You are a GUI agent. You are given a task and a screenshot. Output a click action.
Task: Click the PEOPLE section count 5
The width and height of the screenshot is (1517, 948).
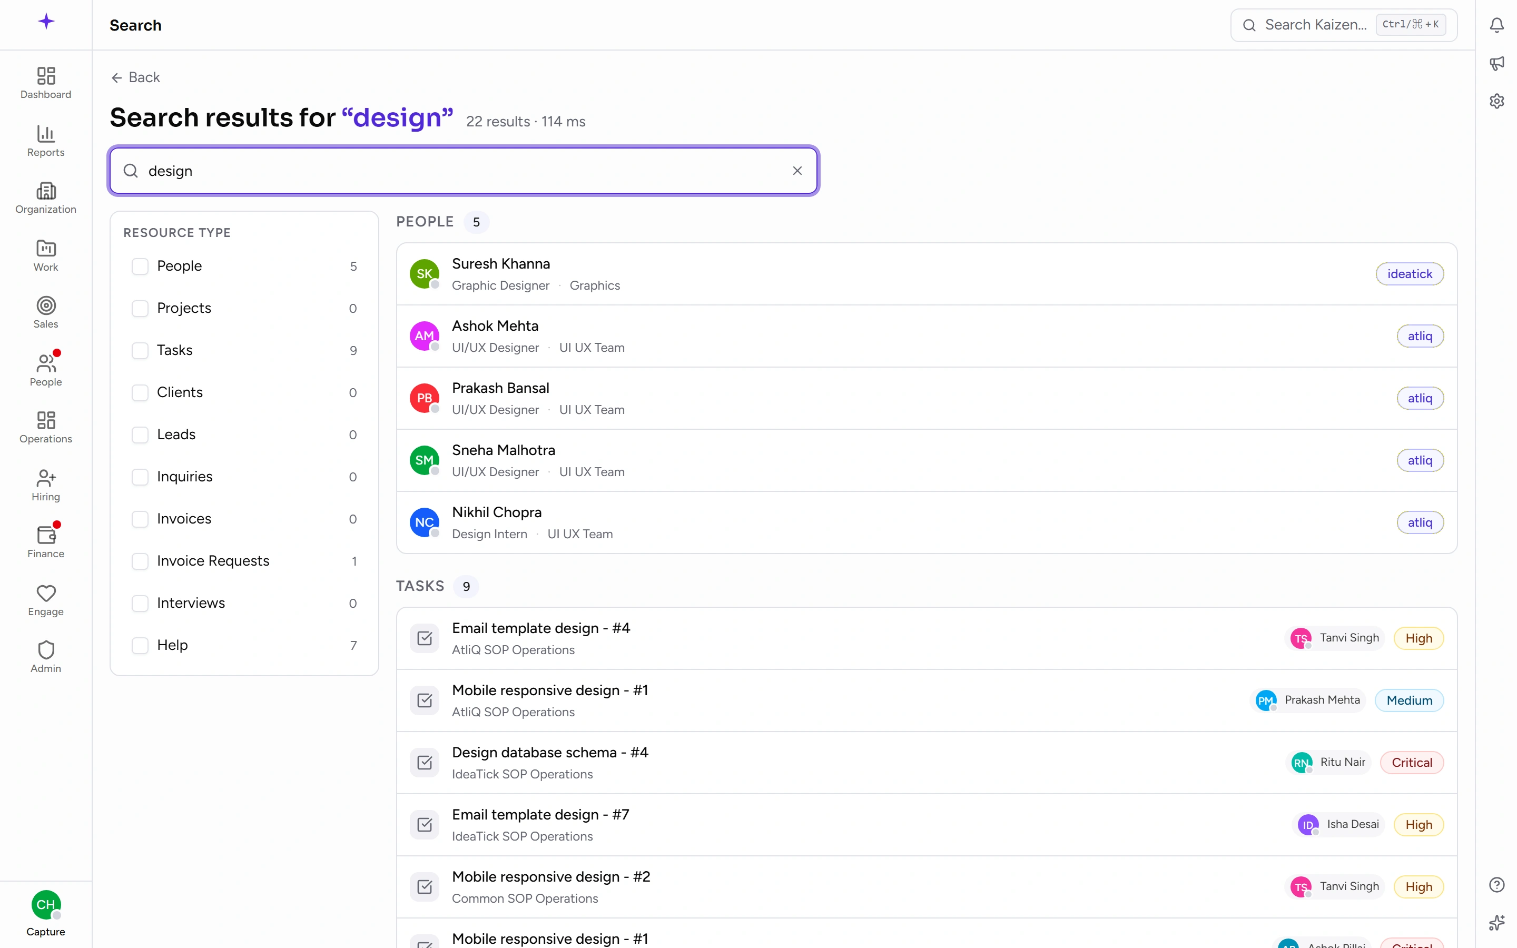[x=476, y=222]
